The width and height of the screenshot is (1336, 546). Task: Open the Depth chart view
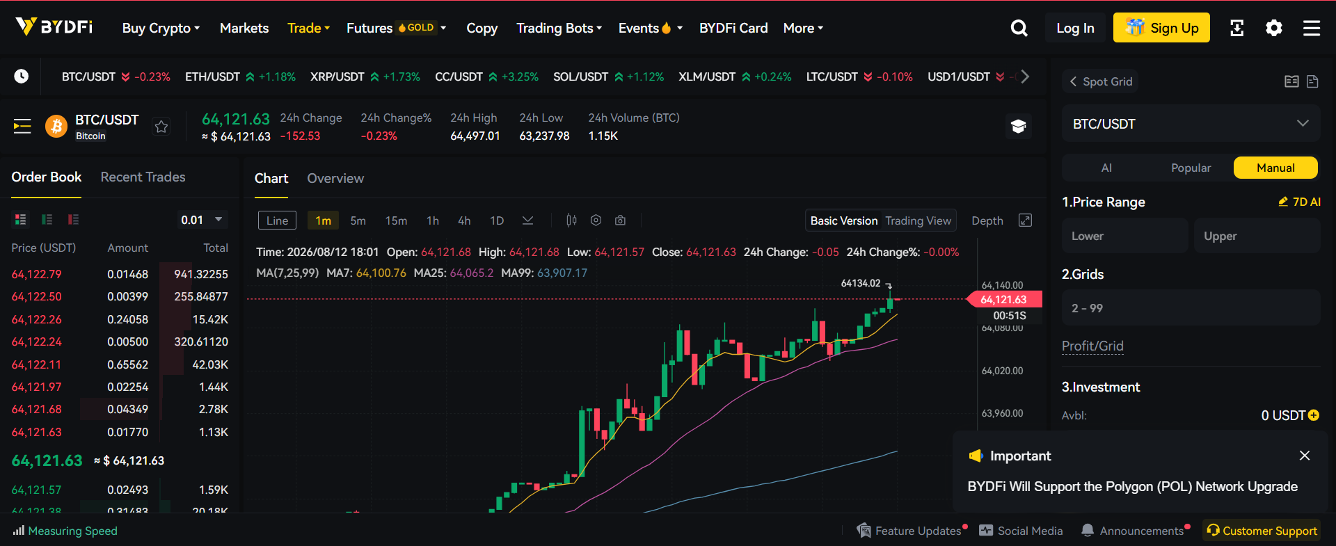(x=987, y=220)
